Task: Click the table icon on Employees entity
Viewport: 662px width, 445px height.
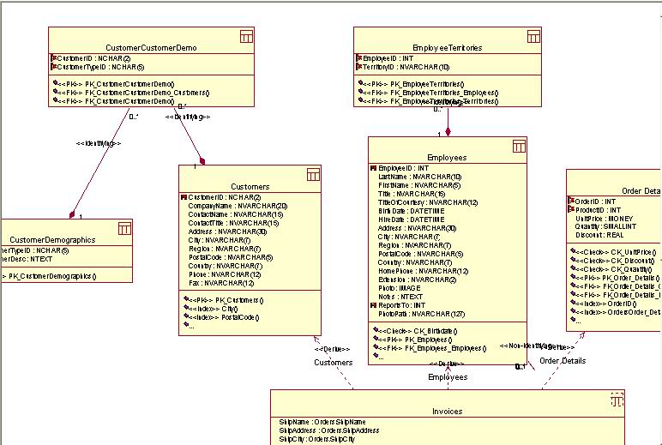Action: click(x=519, y=147)
